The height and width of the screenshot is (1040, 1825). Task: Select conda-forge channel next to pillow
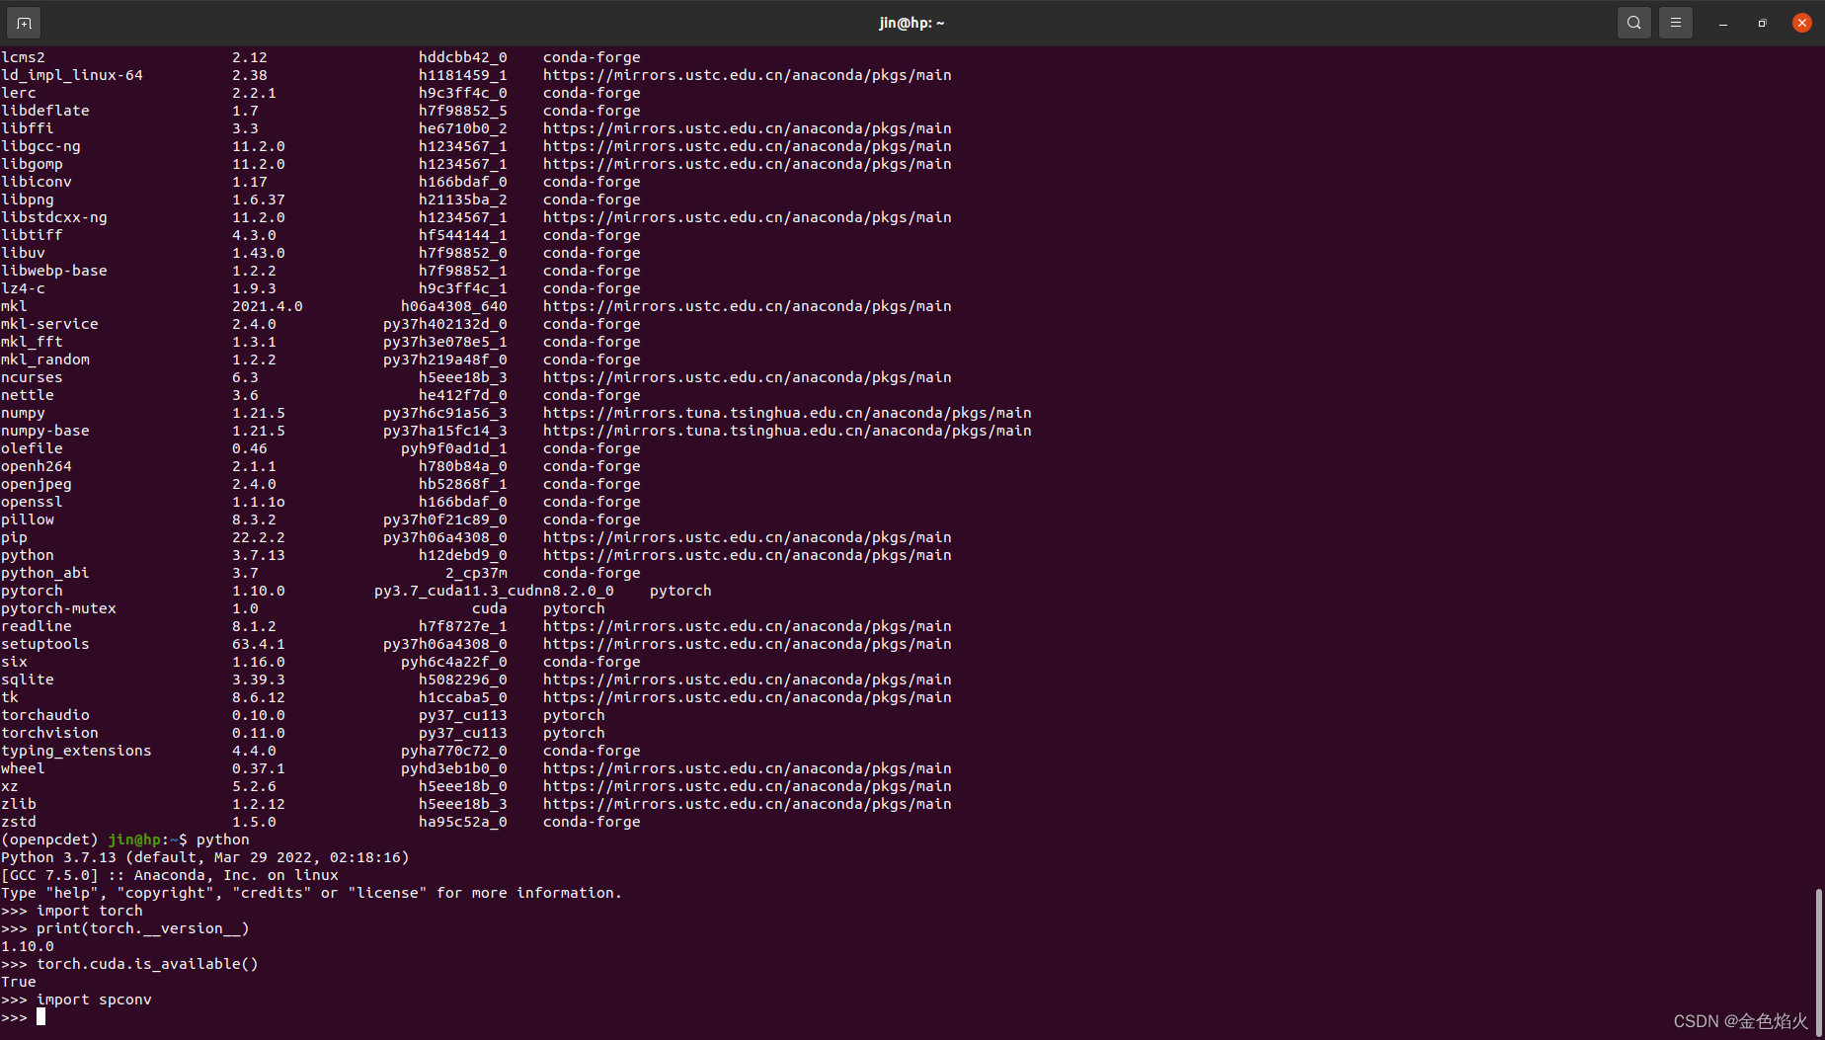click(x=591, y=519)
